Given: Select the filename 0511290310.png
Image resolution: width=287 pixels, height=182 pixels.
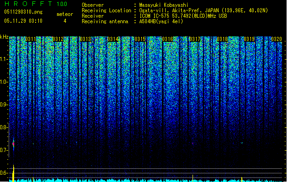Looking at the screenshot, I should pos(23,12).
